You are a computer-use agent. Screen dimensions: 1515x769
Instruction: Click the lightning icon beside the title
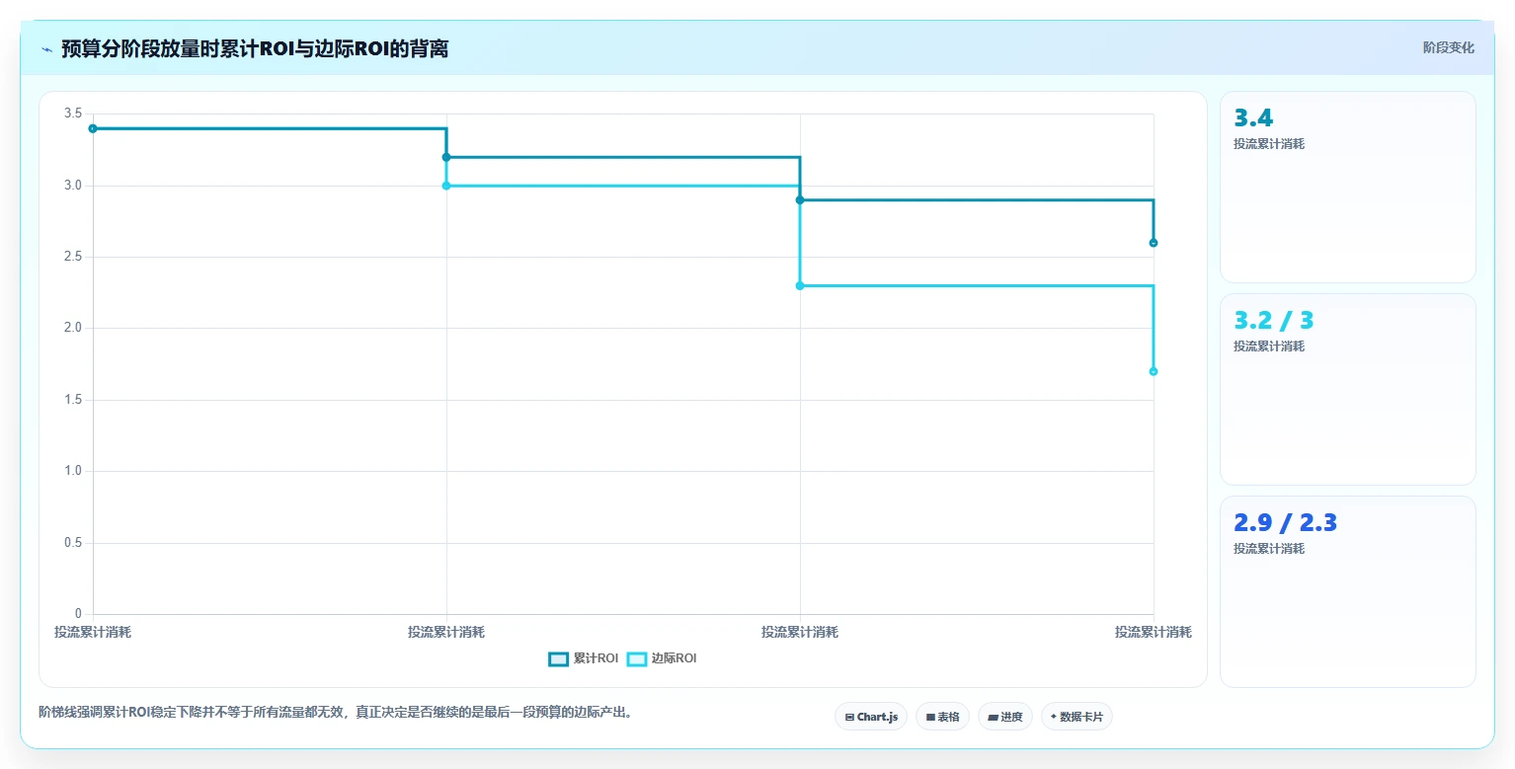click(x=47, y=49)
